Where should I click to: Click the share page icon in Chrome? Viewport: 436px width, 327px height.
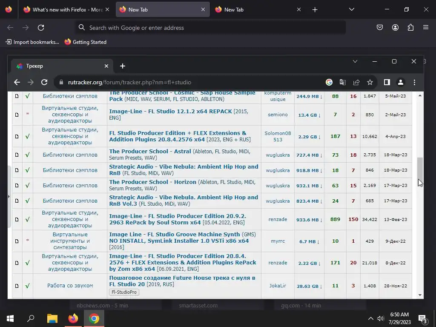point(356,82)
